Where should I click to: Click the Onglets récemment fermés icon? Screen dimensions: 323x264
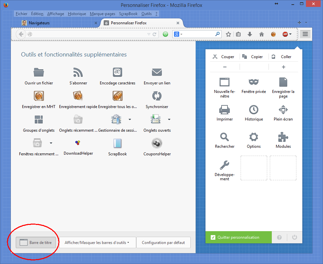[78, 120]
